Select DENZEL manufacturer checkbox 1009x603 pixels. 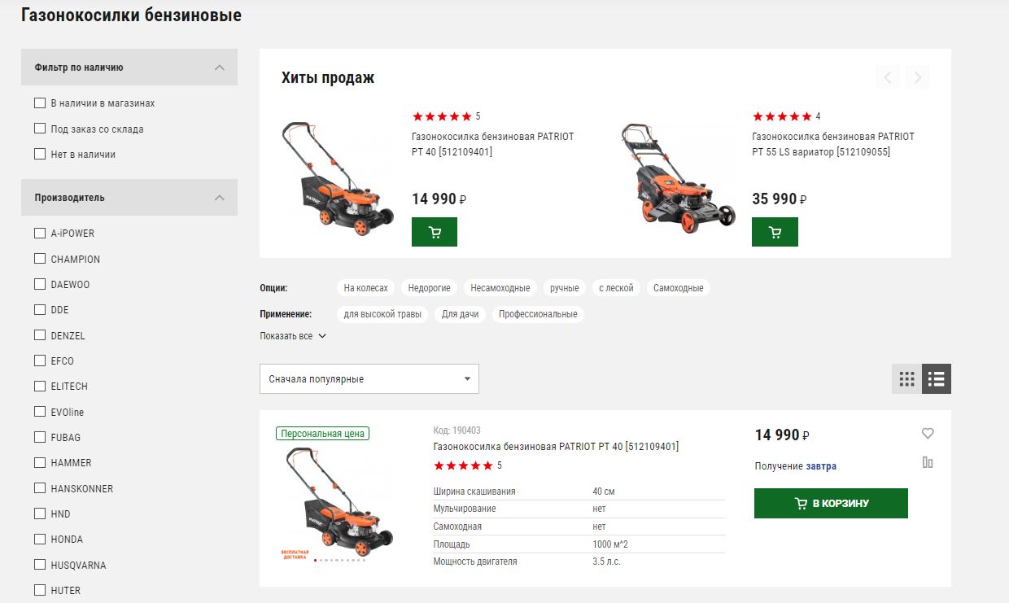[x=40, y=335]
